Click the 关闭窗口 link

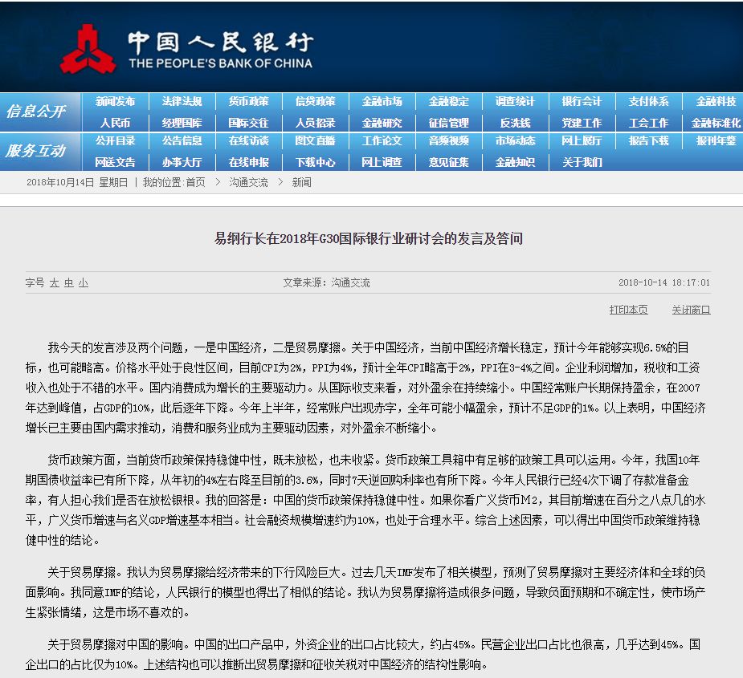click(691, 310)
